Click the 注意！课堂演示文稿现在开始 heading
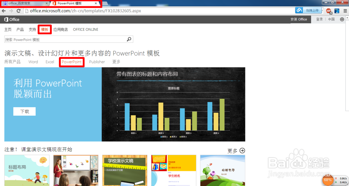 [38, 149]
